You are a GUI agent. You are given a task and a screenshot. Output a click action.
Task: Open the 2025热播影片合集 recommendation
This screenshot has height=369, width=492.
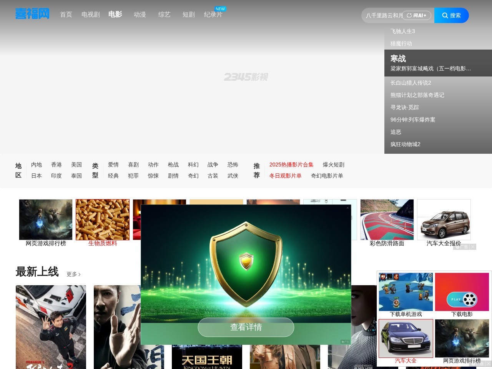tap(291, 165)
